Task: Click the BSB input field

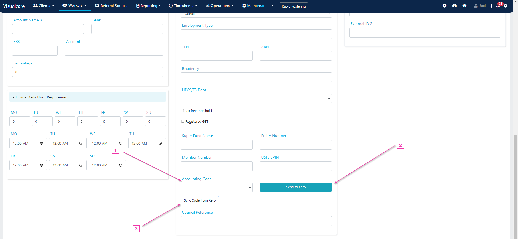Action: [x=35, y=51]
